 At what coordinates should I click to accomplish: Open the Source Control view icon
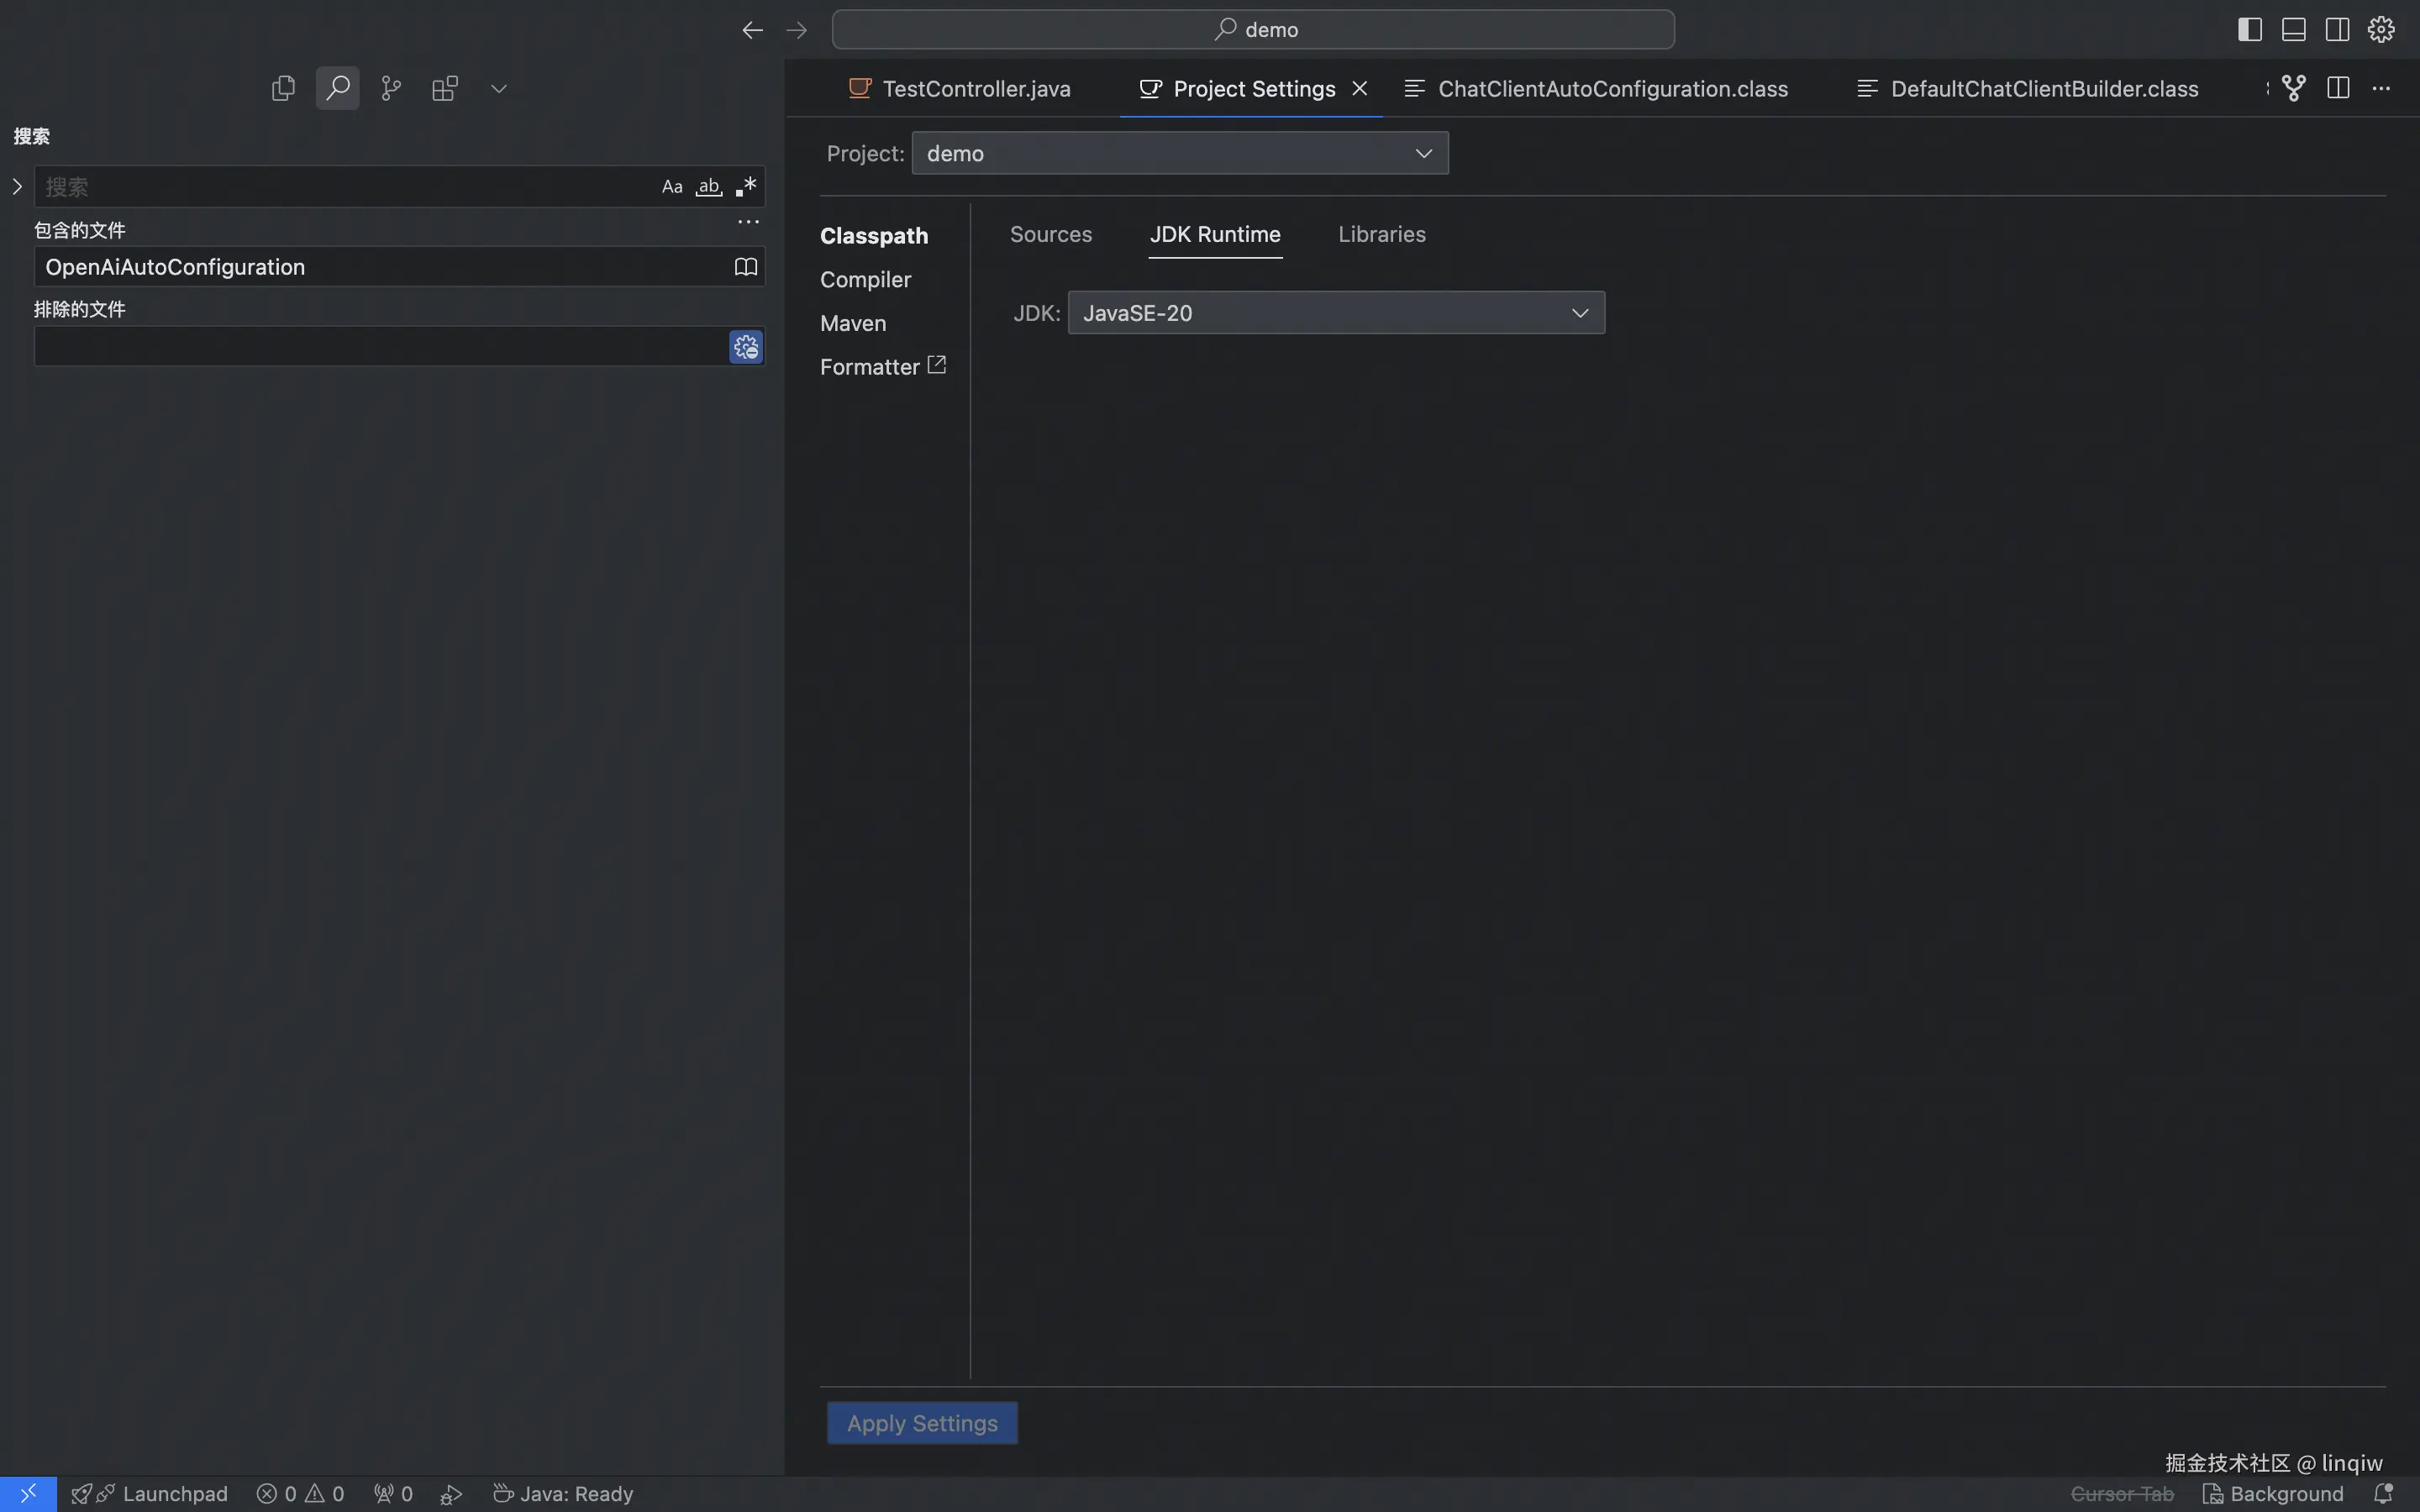point(391,88)
